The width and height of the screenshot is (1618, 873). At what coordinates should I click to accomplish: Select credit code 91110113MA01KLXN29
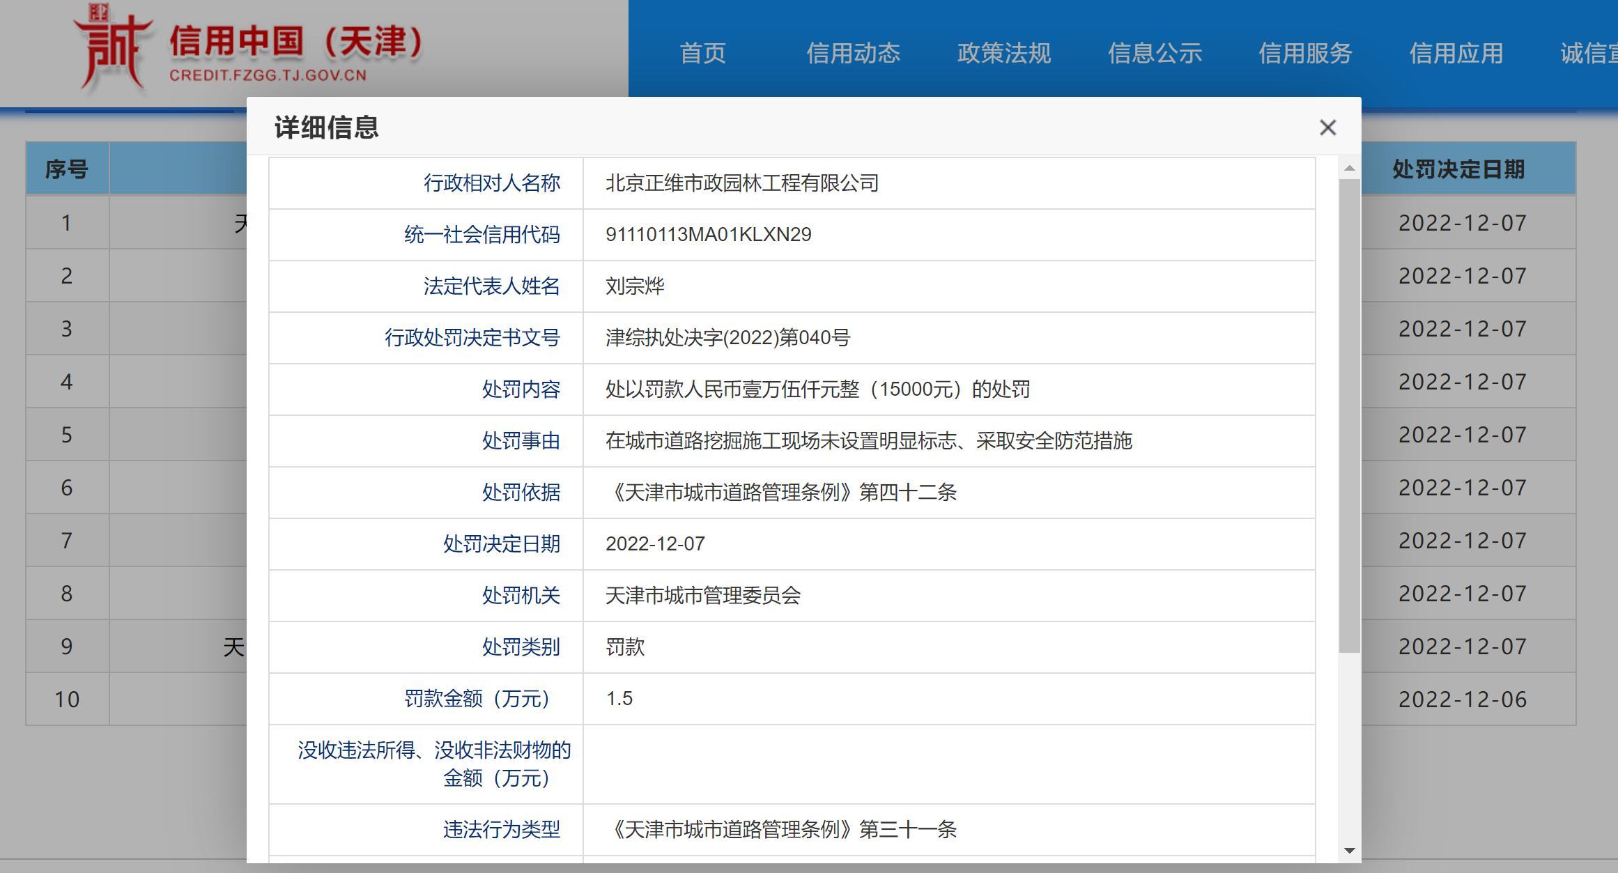point(708,235)
